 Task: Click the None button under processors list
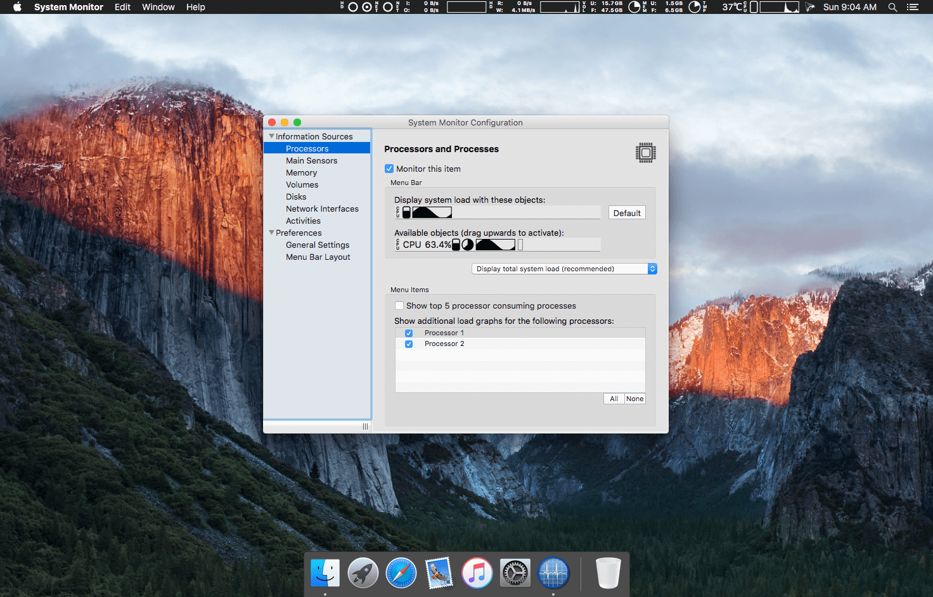click(x=634, y=399)
